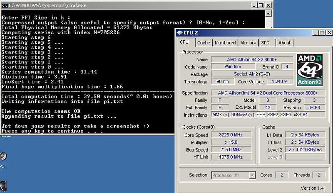Open the Memory tab
333x193 pixels.
(248, 43)
